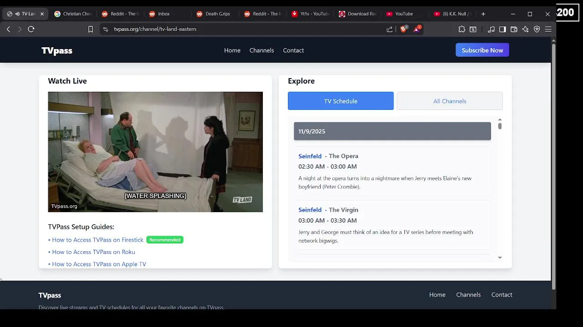Open site settings icon beside the URL
Image resolution: width=583 pixels, height=327 pixels.
pyautogui.click(x=106, y=29)
